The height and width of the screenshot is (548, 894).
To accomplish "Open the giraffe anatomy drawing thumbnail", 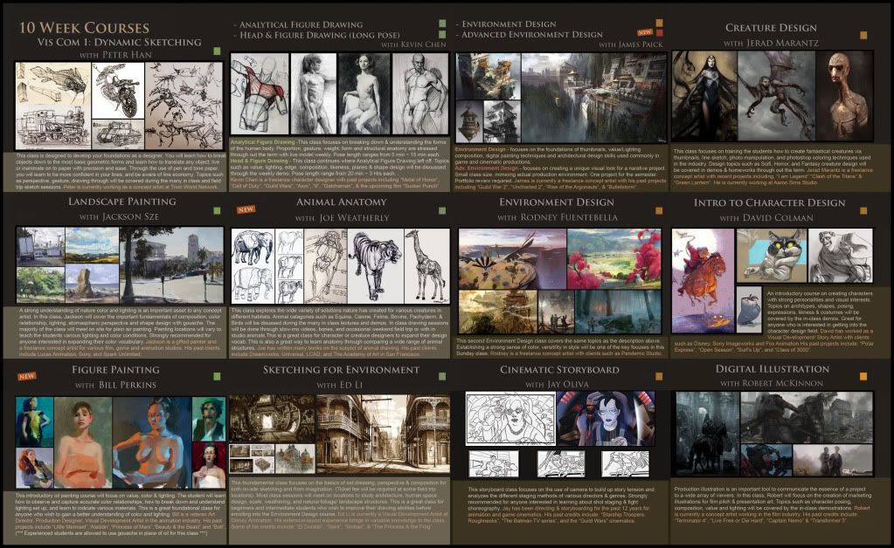I will coord(426,266).
